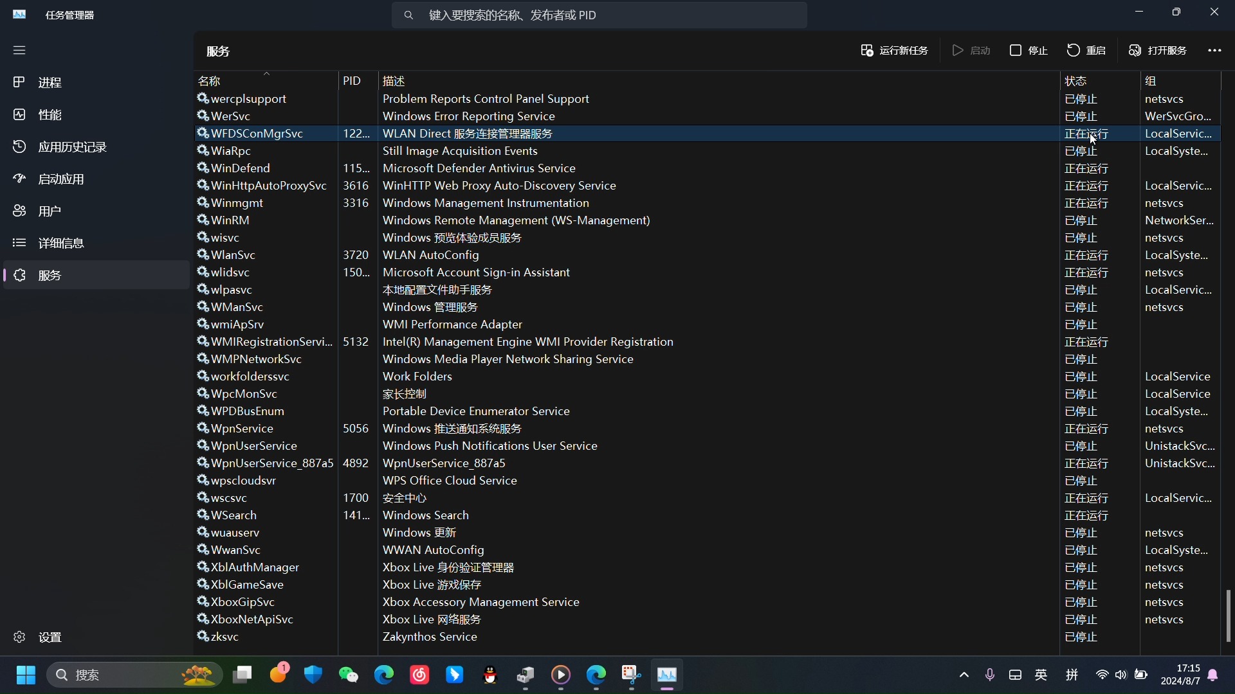Select the WiaRpc service name

tap(231, 151)
